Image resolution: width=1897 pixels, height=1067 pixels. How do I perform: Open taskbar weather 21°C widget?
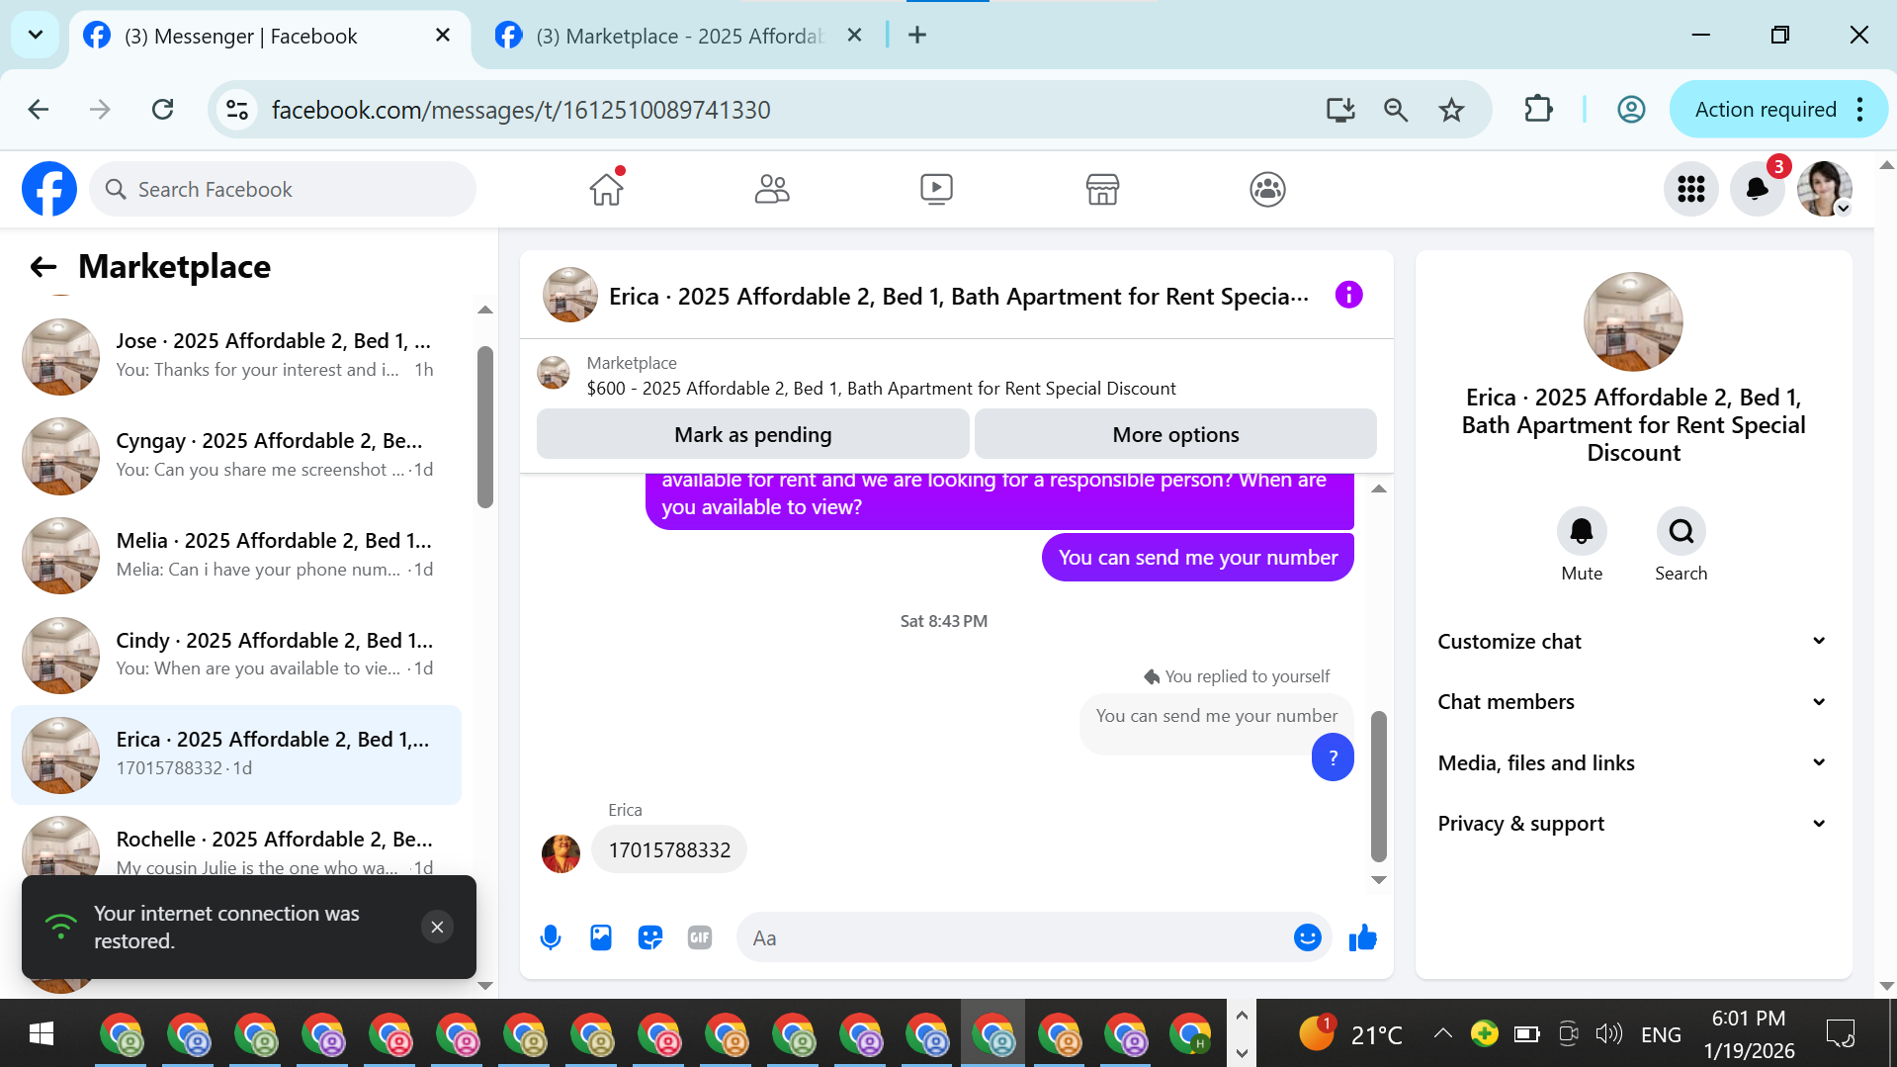click(x=1350, y=1034)
